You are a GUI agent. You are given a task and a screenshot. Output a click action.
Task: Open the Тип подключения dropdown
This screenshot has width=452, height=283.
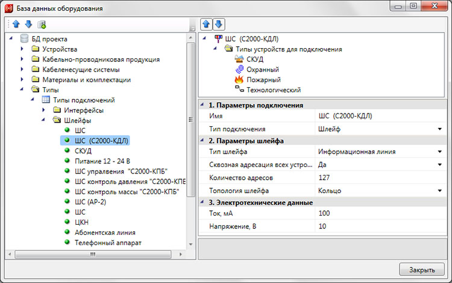tap(439, 129)
